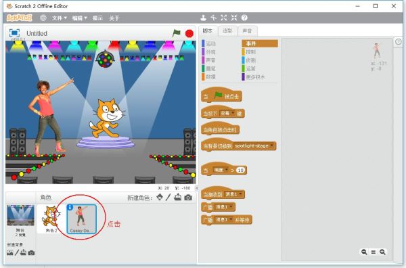This screenshot has height=268, width=406.
Task: Select the 更多积木 (More Blocks) category
Action: [254, 77]
